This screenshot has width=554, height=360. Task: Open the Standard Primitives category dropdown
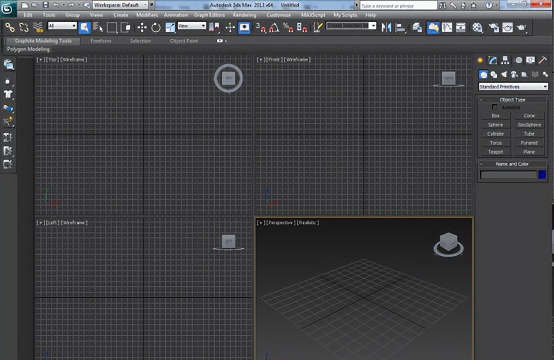513,87
